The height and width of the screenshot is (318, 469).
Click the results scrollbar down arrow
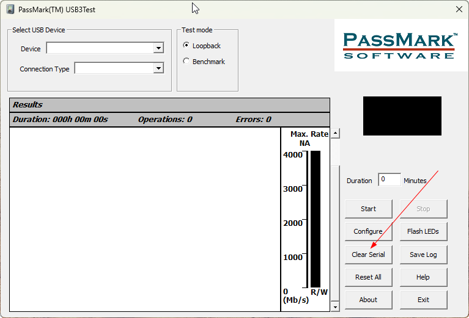click(335, 306)
